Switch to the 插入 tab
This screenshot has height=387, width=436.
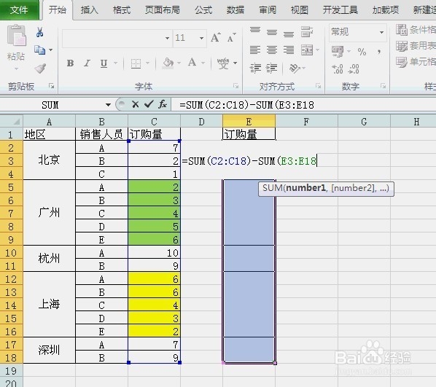point(90,10)
